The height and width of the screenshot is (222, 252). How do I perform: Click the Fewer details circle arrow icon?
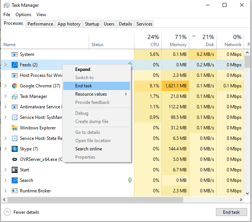pyautogui.click(x=8, y=212)
